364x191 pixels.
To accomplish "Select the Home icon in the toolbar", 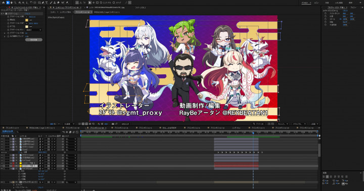I will tap(3, 3).
